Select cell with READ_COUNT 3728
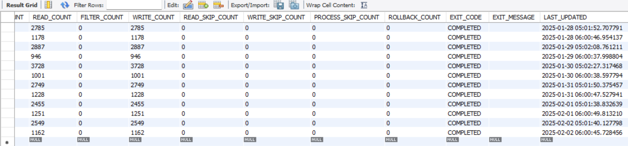This screenshot has height=146, width=628. [53, 66]
